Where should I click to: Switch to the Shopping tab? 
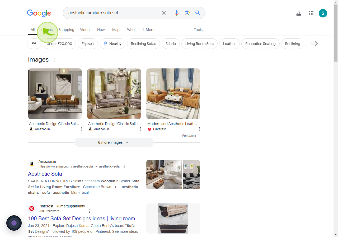point(66,30)
